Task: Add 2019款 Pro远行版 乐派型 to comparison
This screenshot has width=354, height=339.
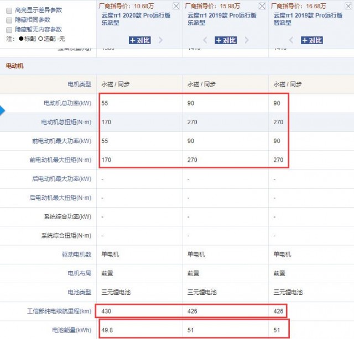Action: pyautogui.click(x=226, y=40)
